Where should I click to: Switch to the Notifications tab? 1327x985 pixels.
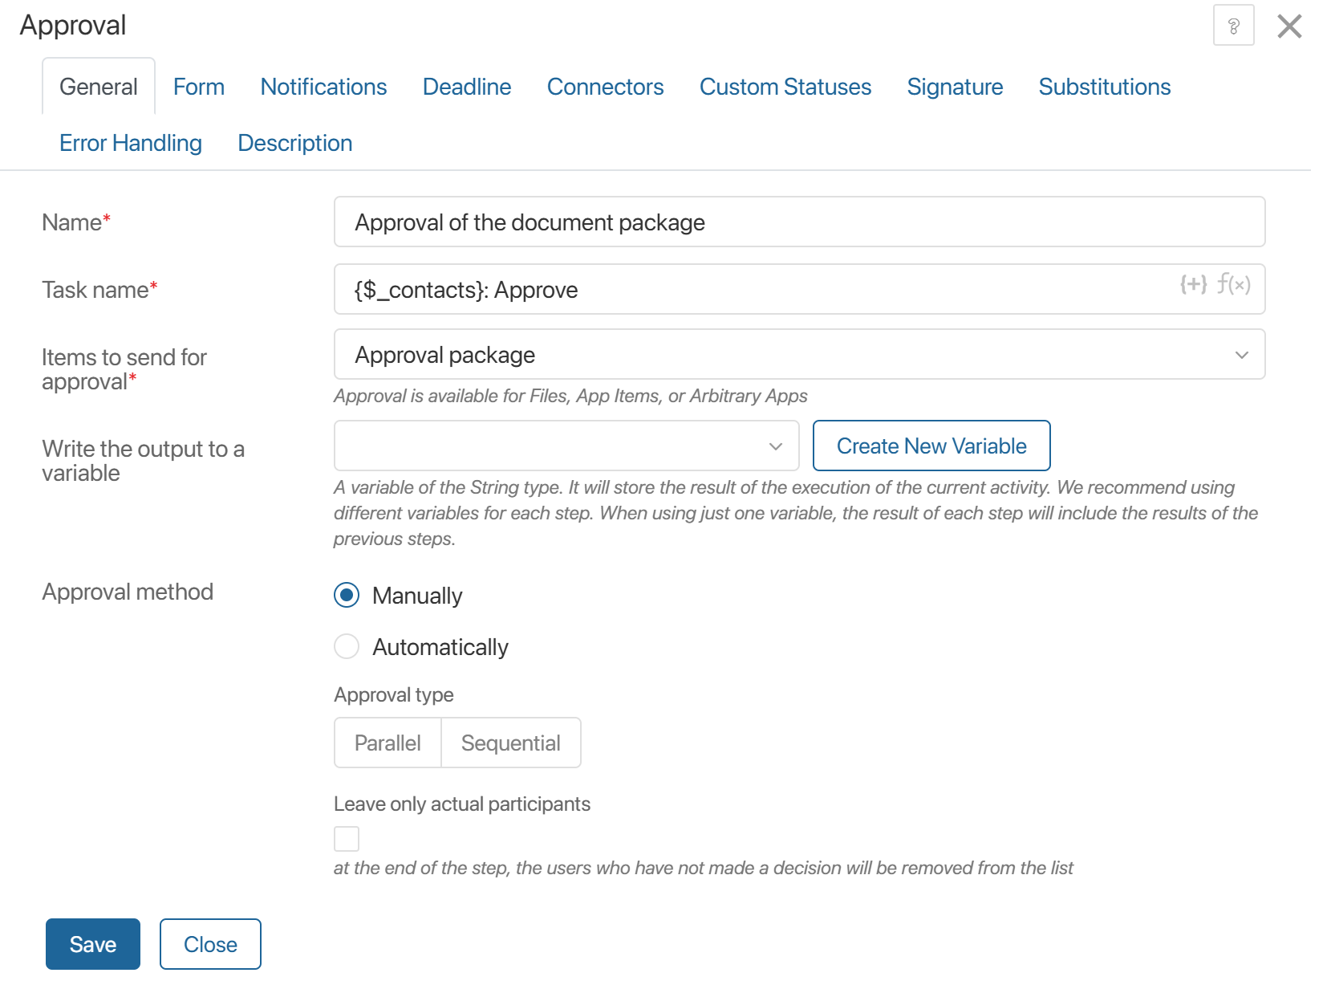(x=323, y=87)
